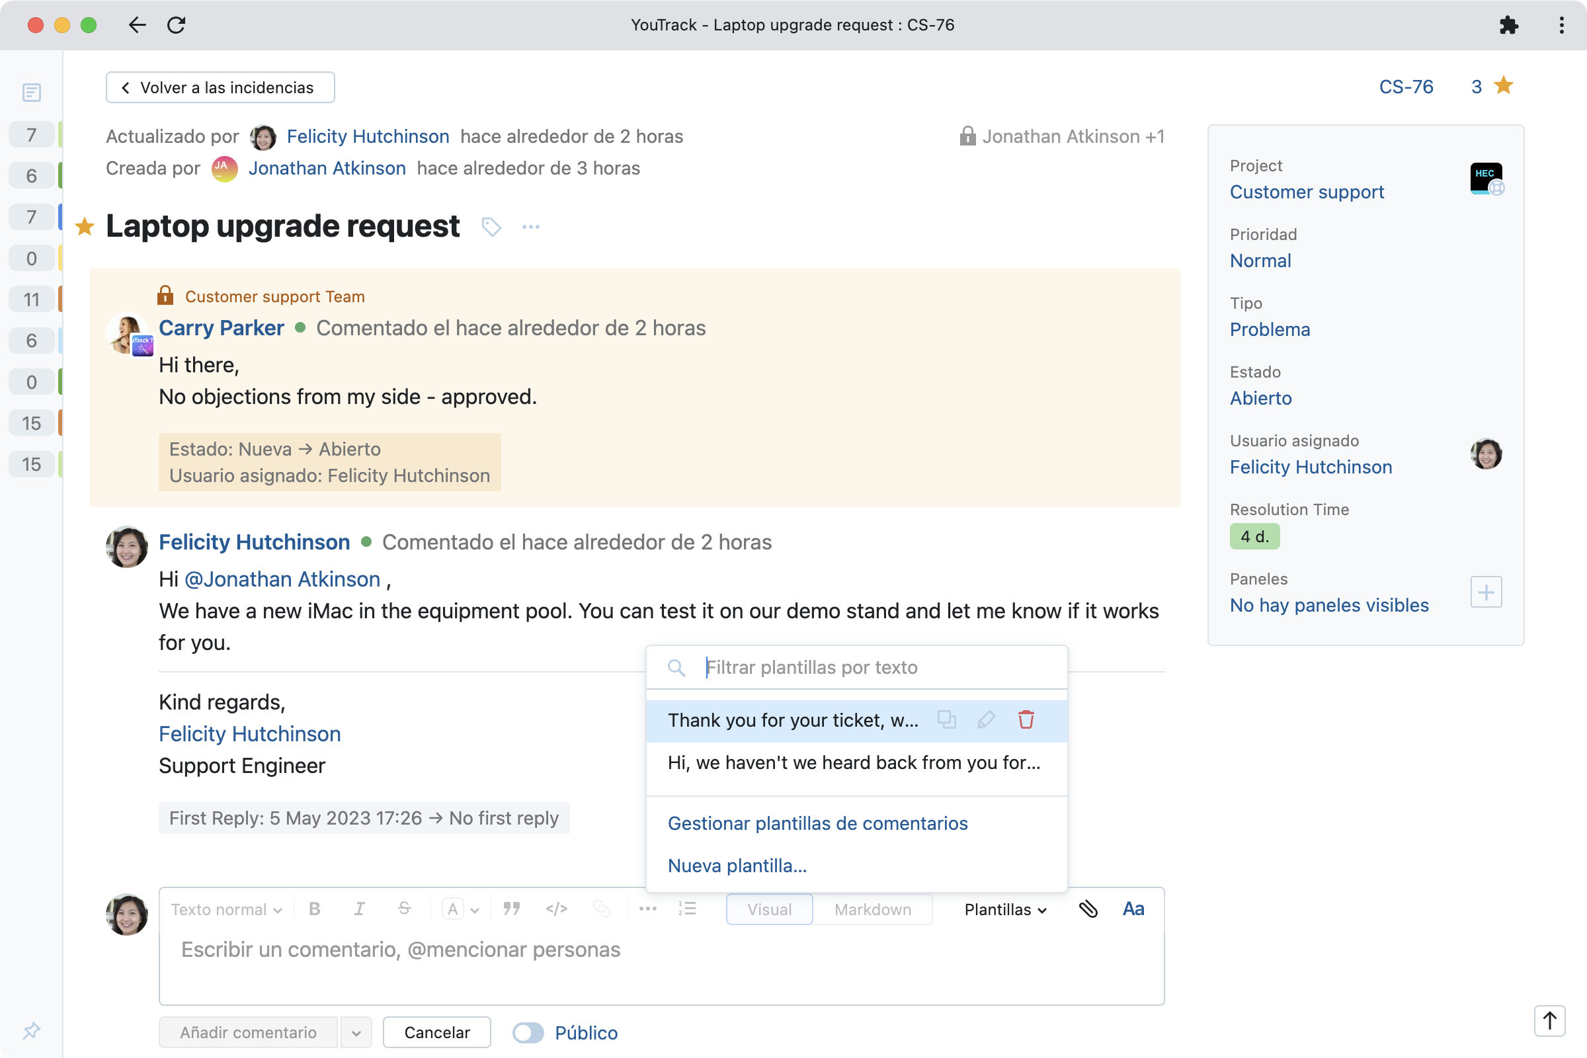Click the Cancelar button
This screenshot has height=1058, width=1587.
point(436,1032)
